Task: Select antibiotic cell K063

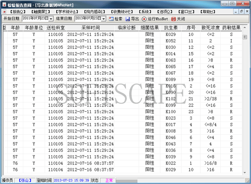Action: point(171,60)
